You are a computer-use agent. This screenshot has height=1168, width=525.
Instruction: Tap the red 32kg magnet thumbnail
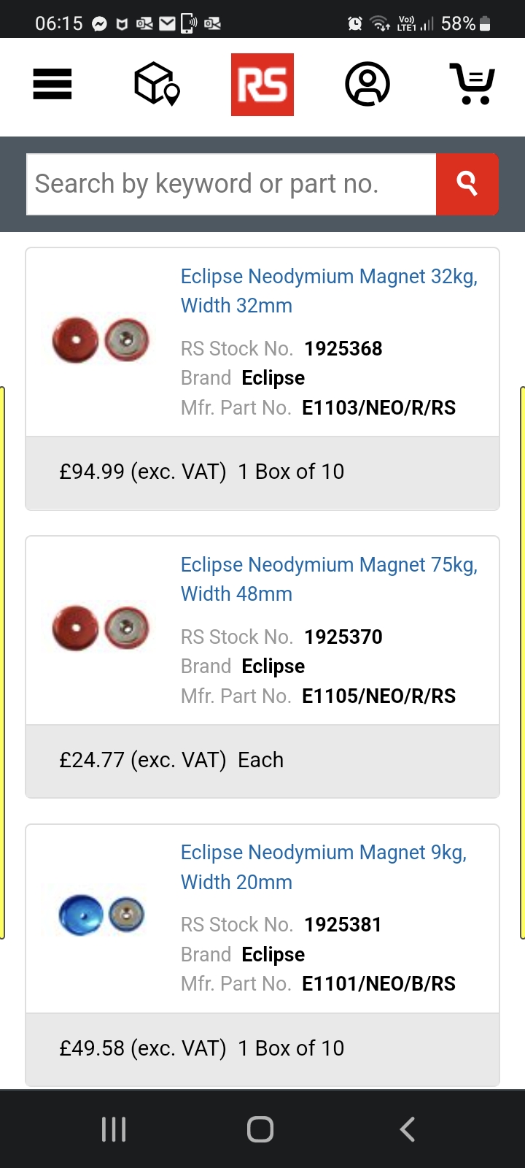point(101,340)
